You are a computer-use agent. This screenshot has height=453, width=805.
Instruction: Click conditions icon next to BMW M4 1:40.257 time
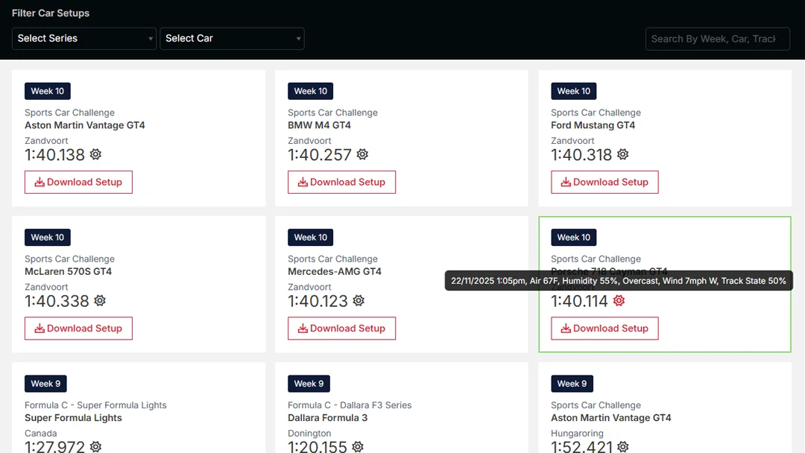point(362,154)
